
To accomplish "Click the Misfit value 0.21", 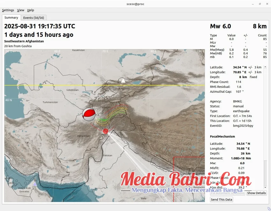I will coord(241,168).
